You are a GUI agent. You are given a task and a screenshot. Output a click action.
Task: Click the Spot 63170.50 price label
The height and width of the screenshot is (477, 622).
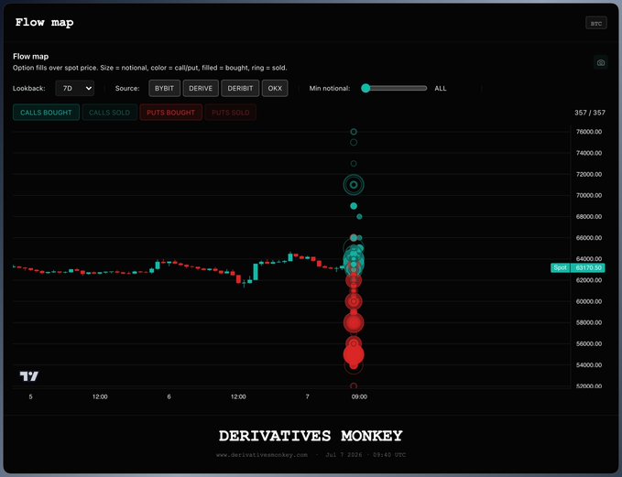pyautogui.click(x=578, y=267)
